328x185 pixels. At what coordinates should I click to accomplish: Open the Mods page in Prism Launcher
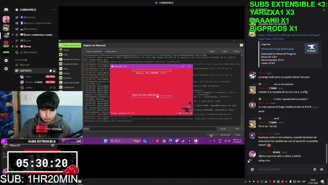click(70, 54)
